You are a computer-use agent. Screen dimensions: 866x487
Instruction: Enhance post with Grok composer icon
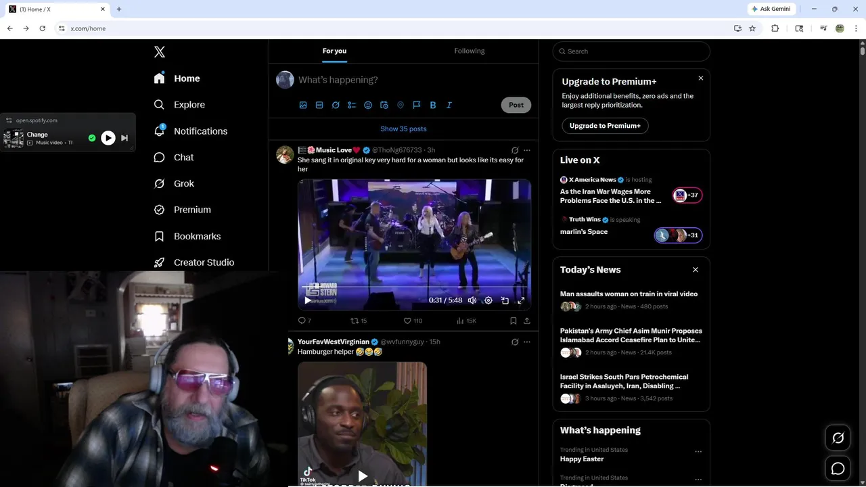coord(336,105)
